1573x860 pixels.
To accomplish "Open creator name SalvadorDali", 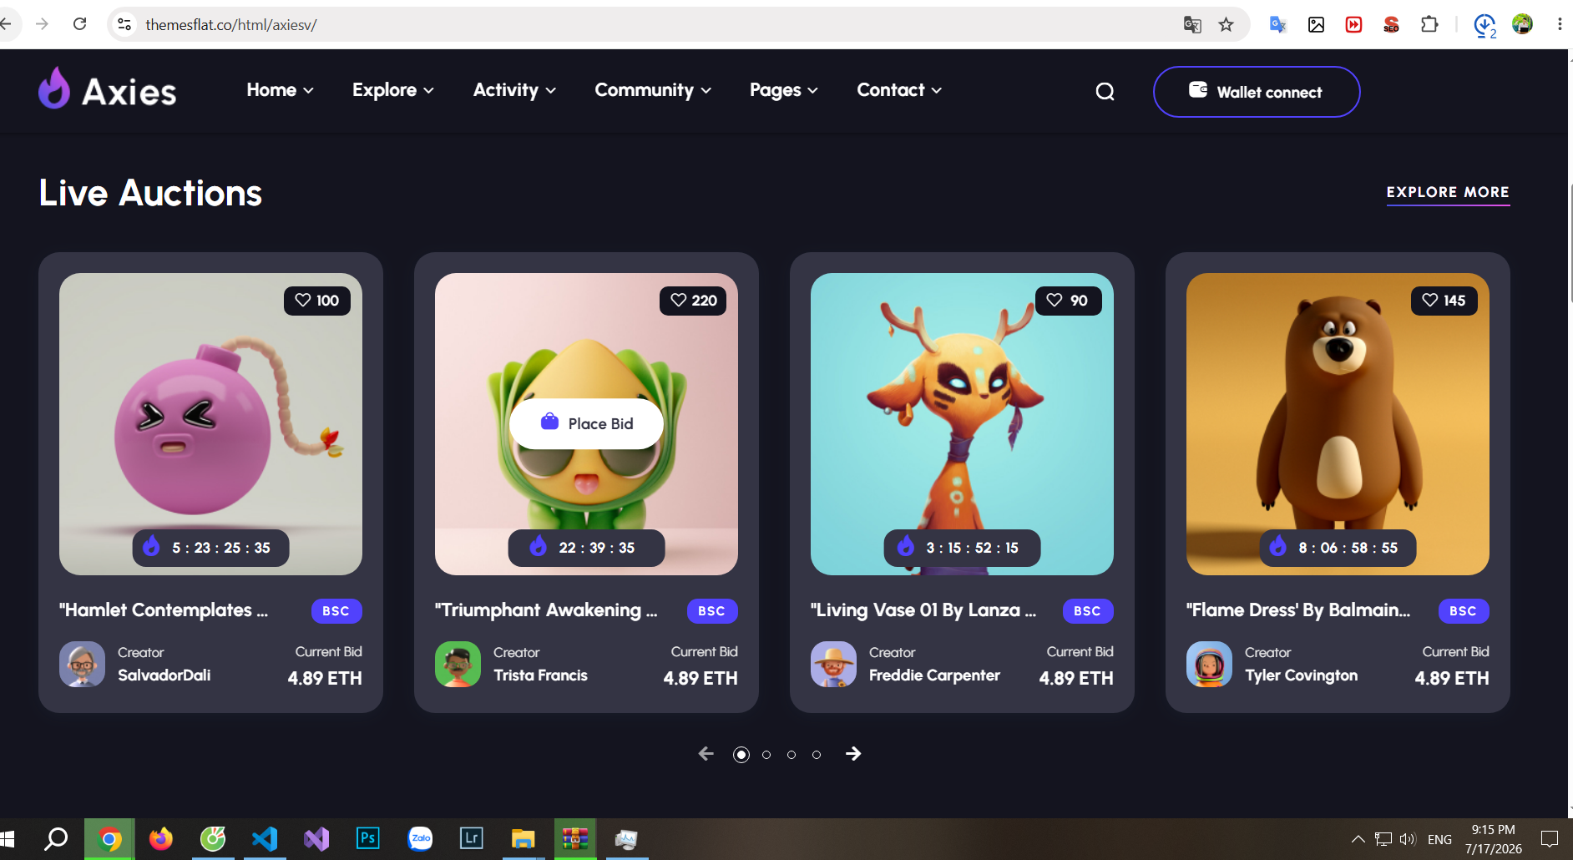I will tap(164, 675).
